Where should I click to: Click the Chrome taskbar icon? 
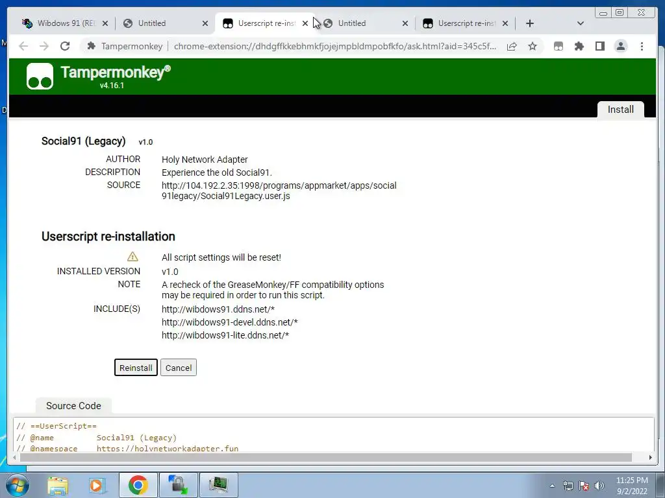point(138,485)
